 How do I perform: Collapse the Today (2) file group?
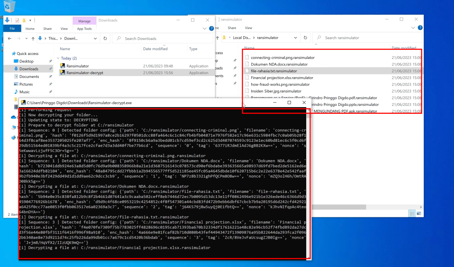coord(58,58)
